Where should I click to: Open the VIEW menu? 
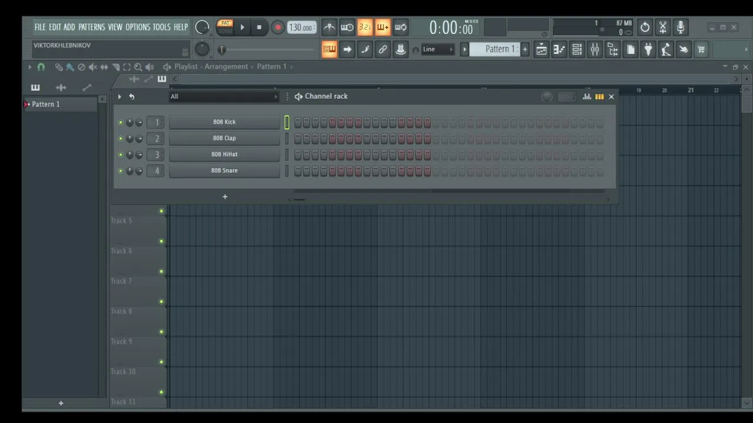tap(115, 27)
